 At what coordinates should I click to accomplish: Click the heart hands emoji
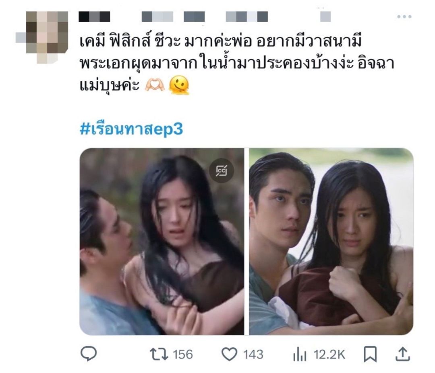tap(155, 85)
